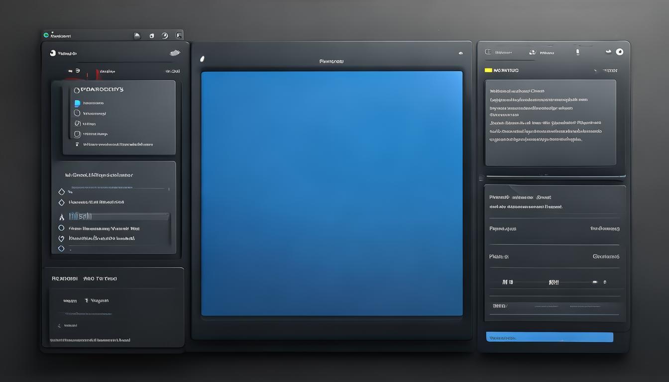Click the large blue canvas area
Image resolution: width=669 pixels, height=382 pixels.
pos(332,193)
